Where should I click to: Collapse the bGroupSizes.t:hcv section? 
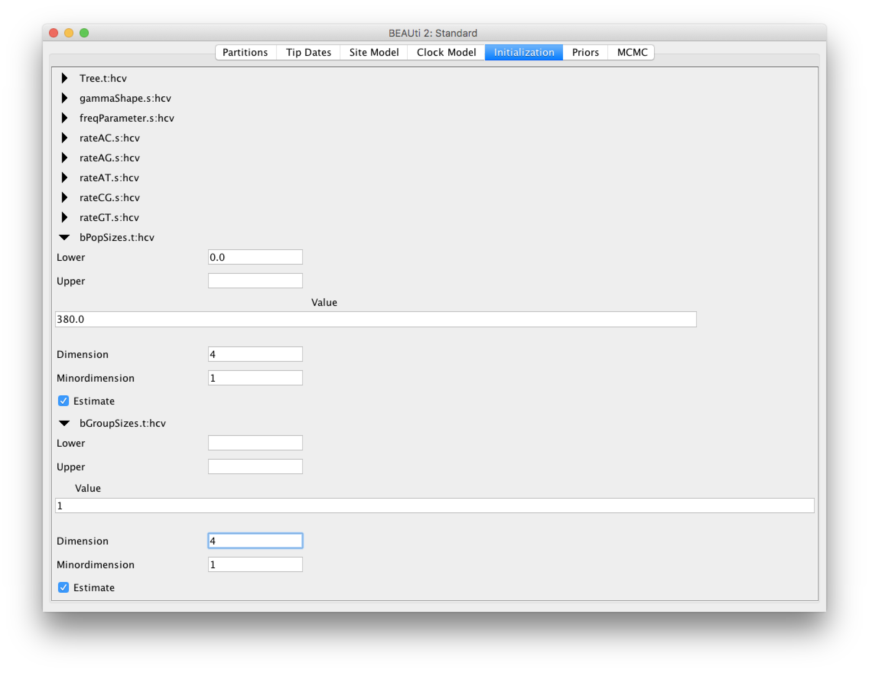point(65,423)
